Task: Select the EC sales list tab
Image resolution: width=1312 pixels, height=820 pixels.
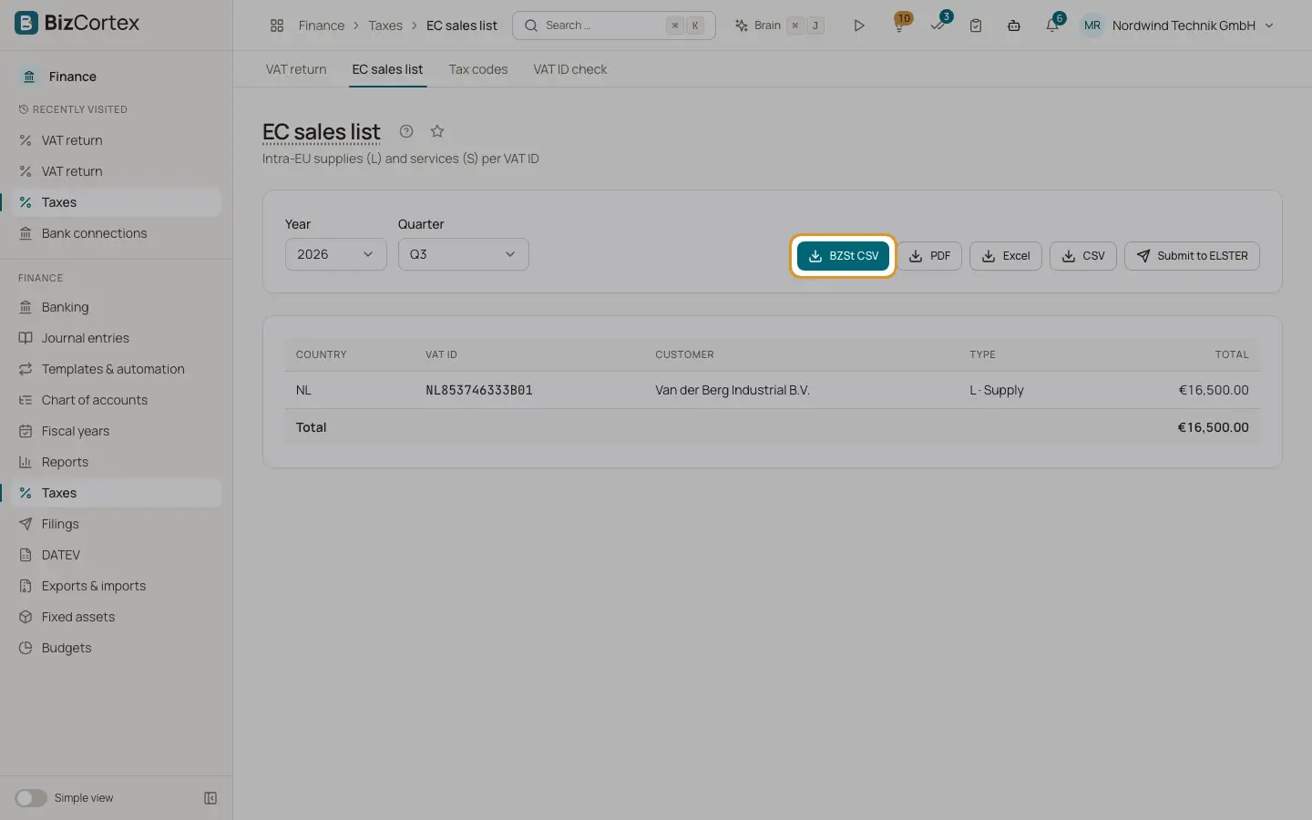Action: tap(387, 69)
